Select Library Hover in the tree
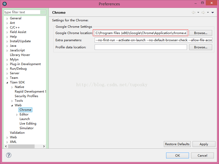 (x=20, y=55)
